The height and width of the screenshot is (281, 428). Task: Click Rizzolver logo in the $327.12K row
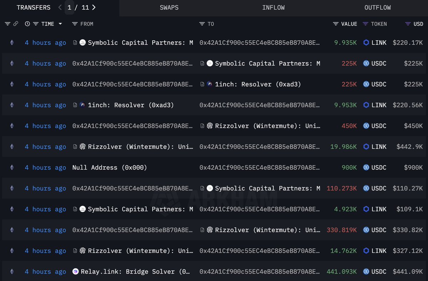click(82, 251)
